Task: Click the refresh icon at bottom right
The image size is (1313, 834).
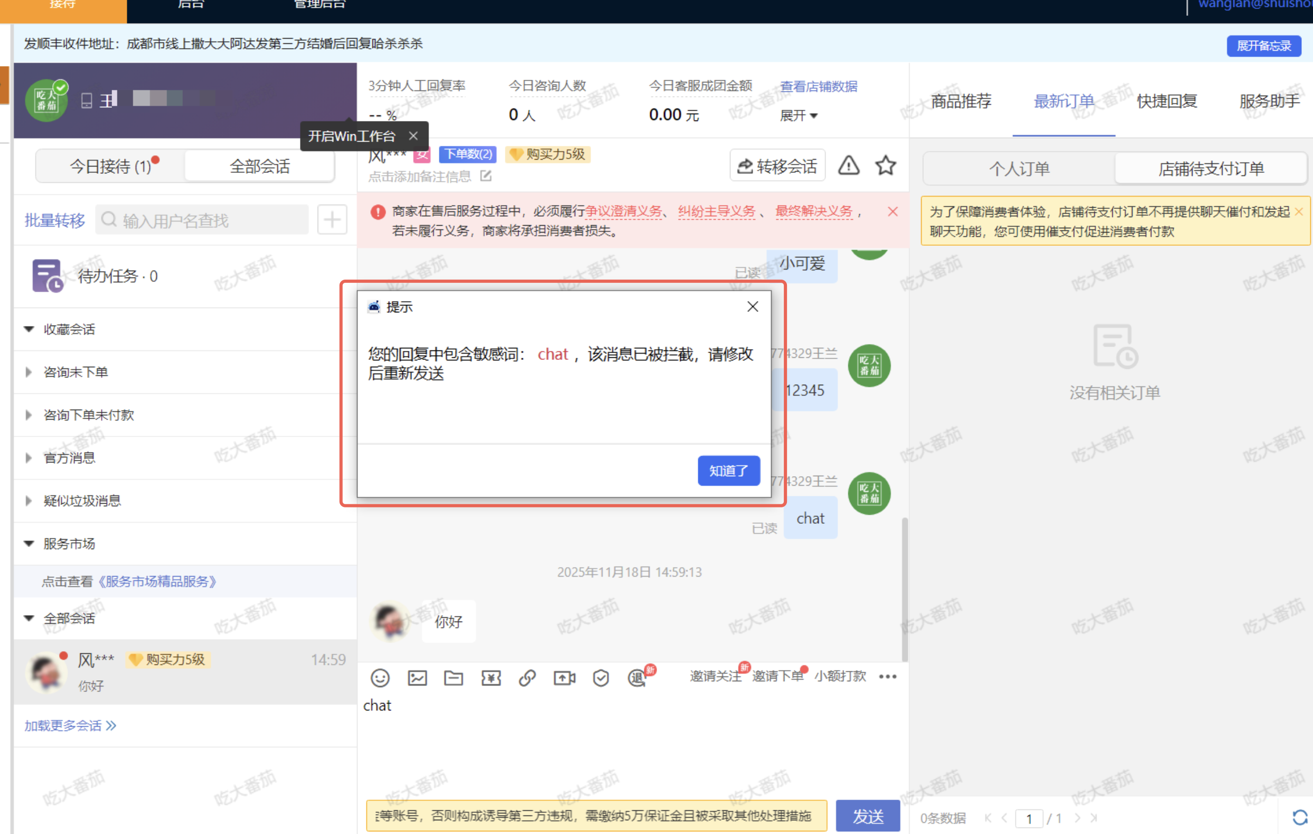Action: (1300, 817)
